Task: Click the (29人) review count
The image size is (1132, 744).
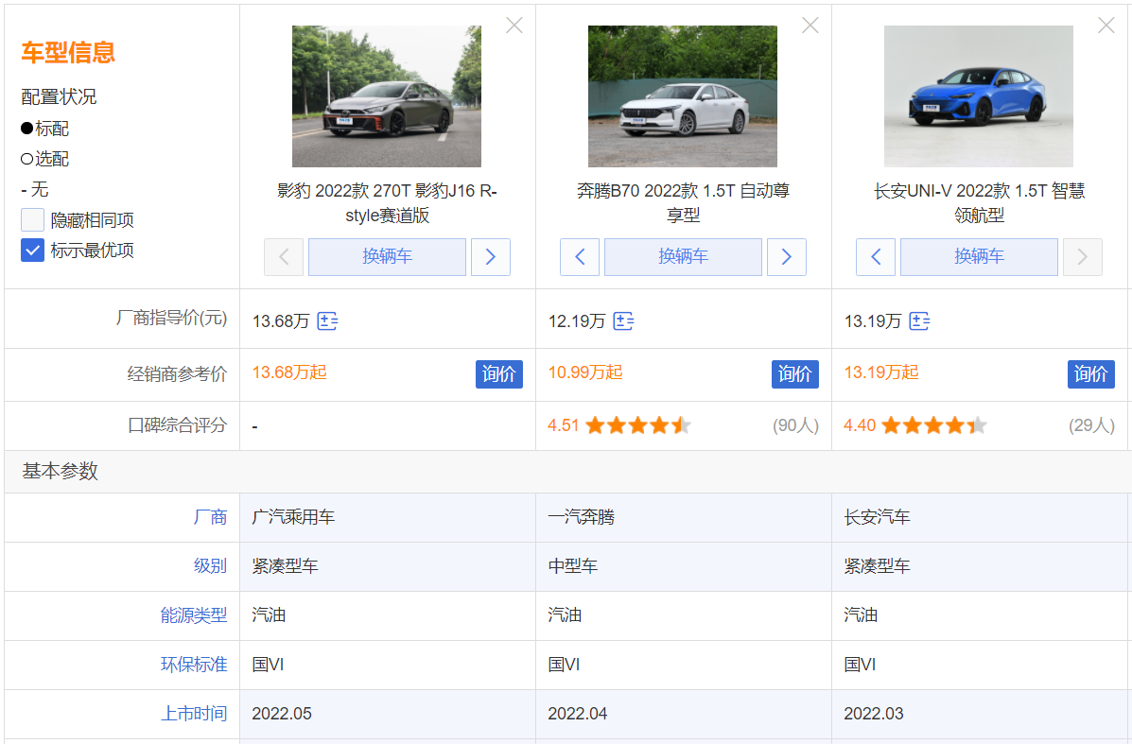Action: coord(1091,425)
